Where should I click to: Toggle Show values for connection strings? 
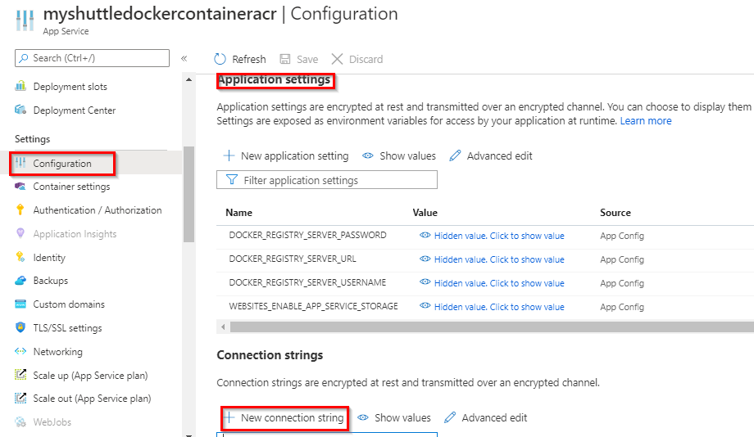(394, 417)
